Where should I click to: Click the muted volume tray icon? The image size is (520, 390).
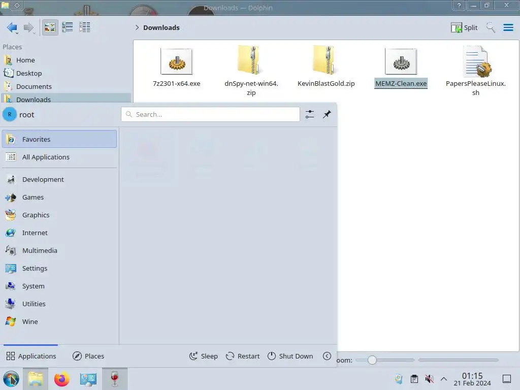click(429, 379)
